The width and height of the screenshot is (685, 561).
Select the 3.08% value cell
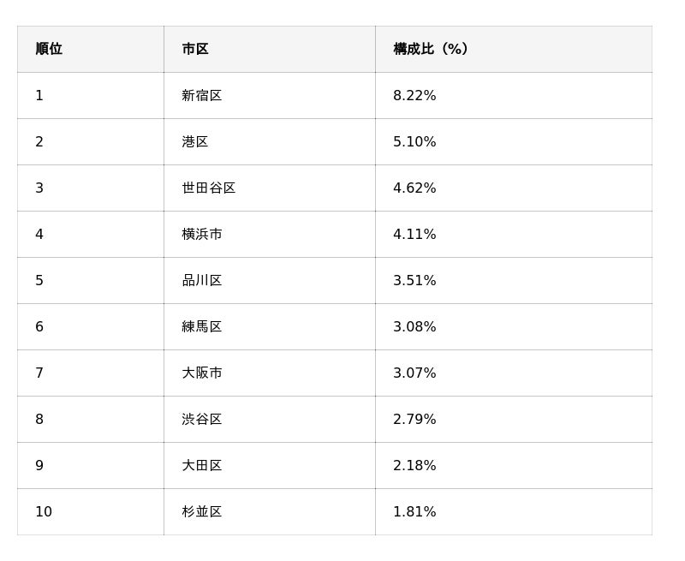(x=414, y=327)
